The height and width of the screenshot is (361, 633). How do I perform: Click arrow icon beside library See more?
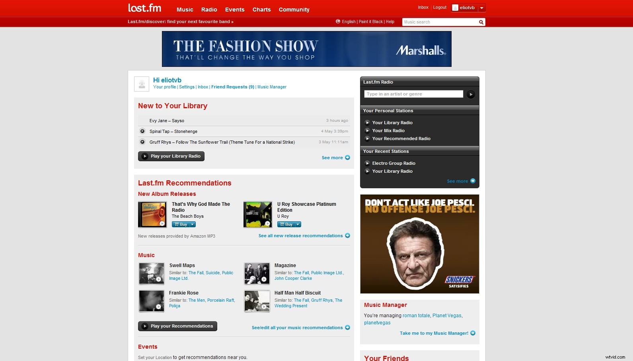coord(347,158)
